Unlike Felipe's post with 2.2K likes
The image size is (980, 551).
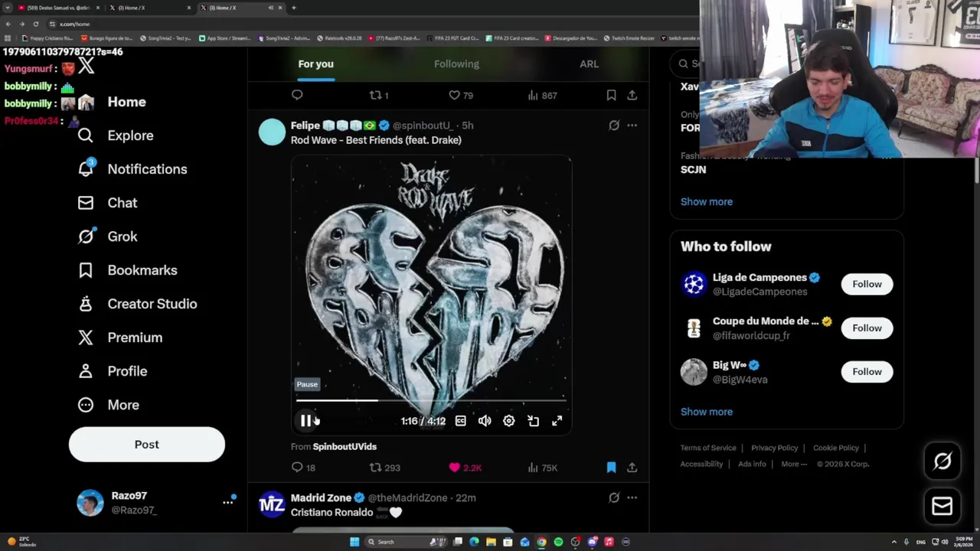(x=465, y=468)
